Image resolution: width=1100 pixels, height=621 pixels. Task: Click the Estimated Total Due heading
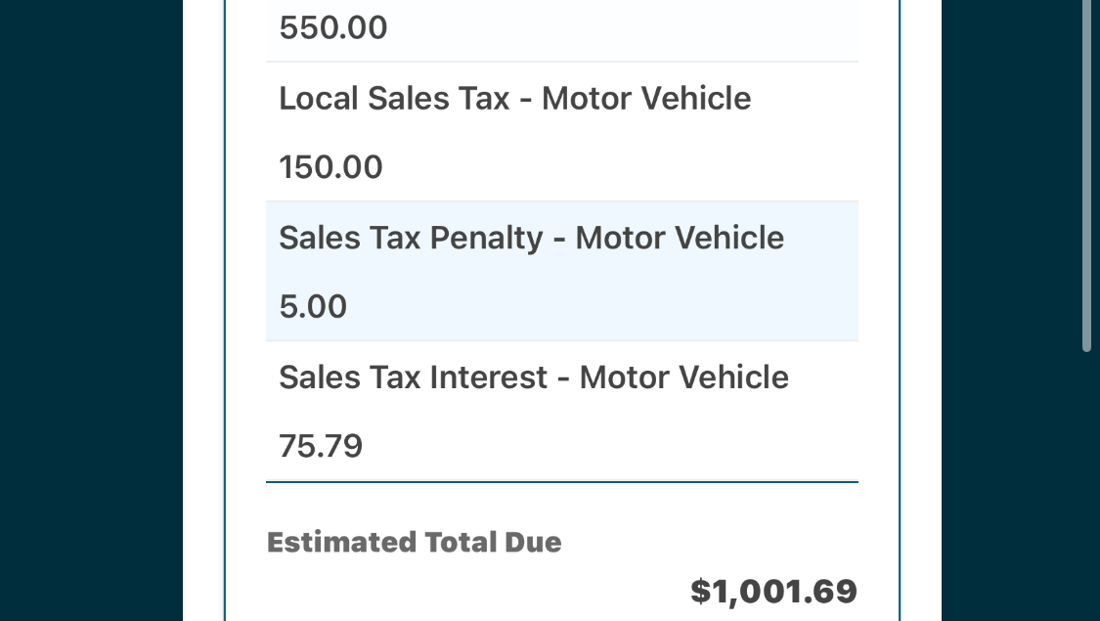point(414,542)
